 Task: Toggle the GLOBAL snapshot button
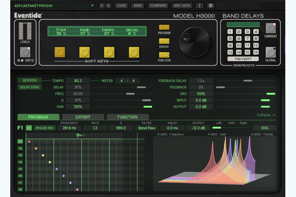pyautogui.click(x=270, y=52)
